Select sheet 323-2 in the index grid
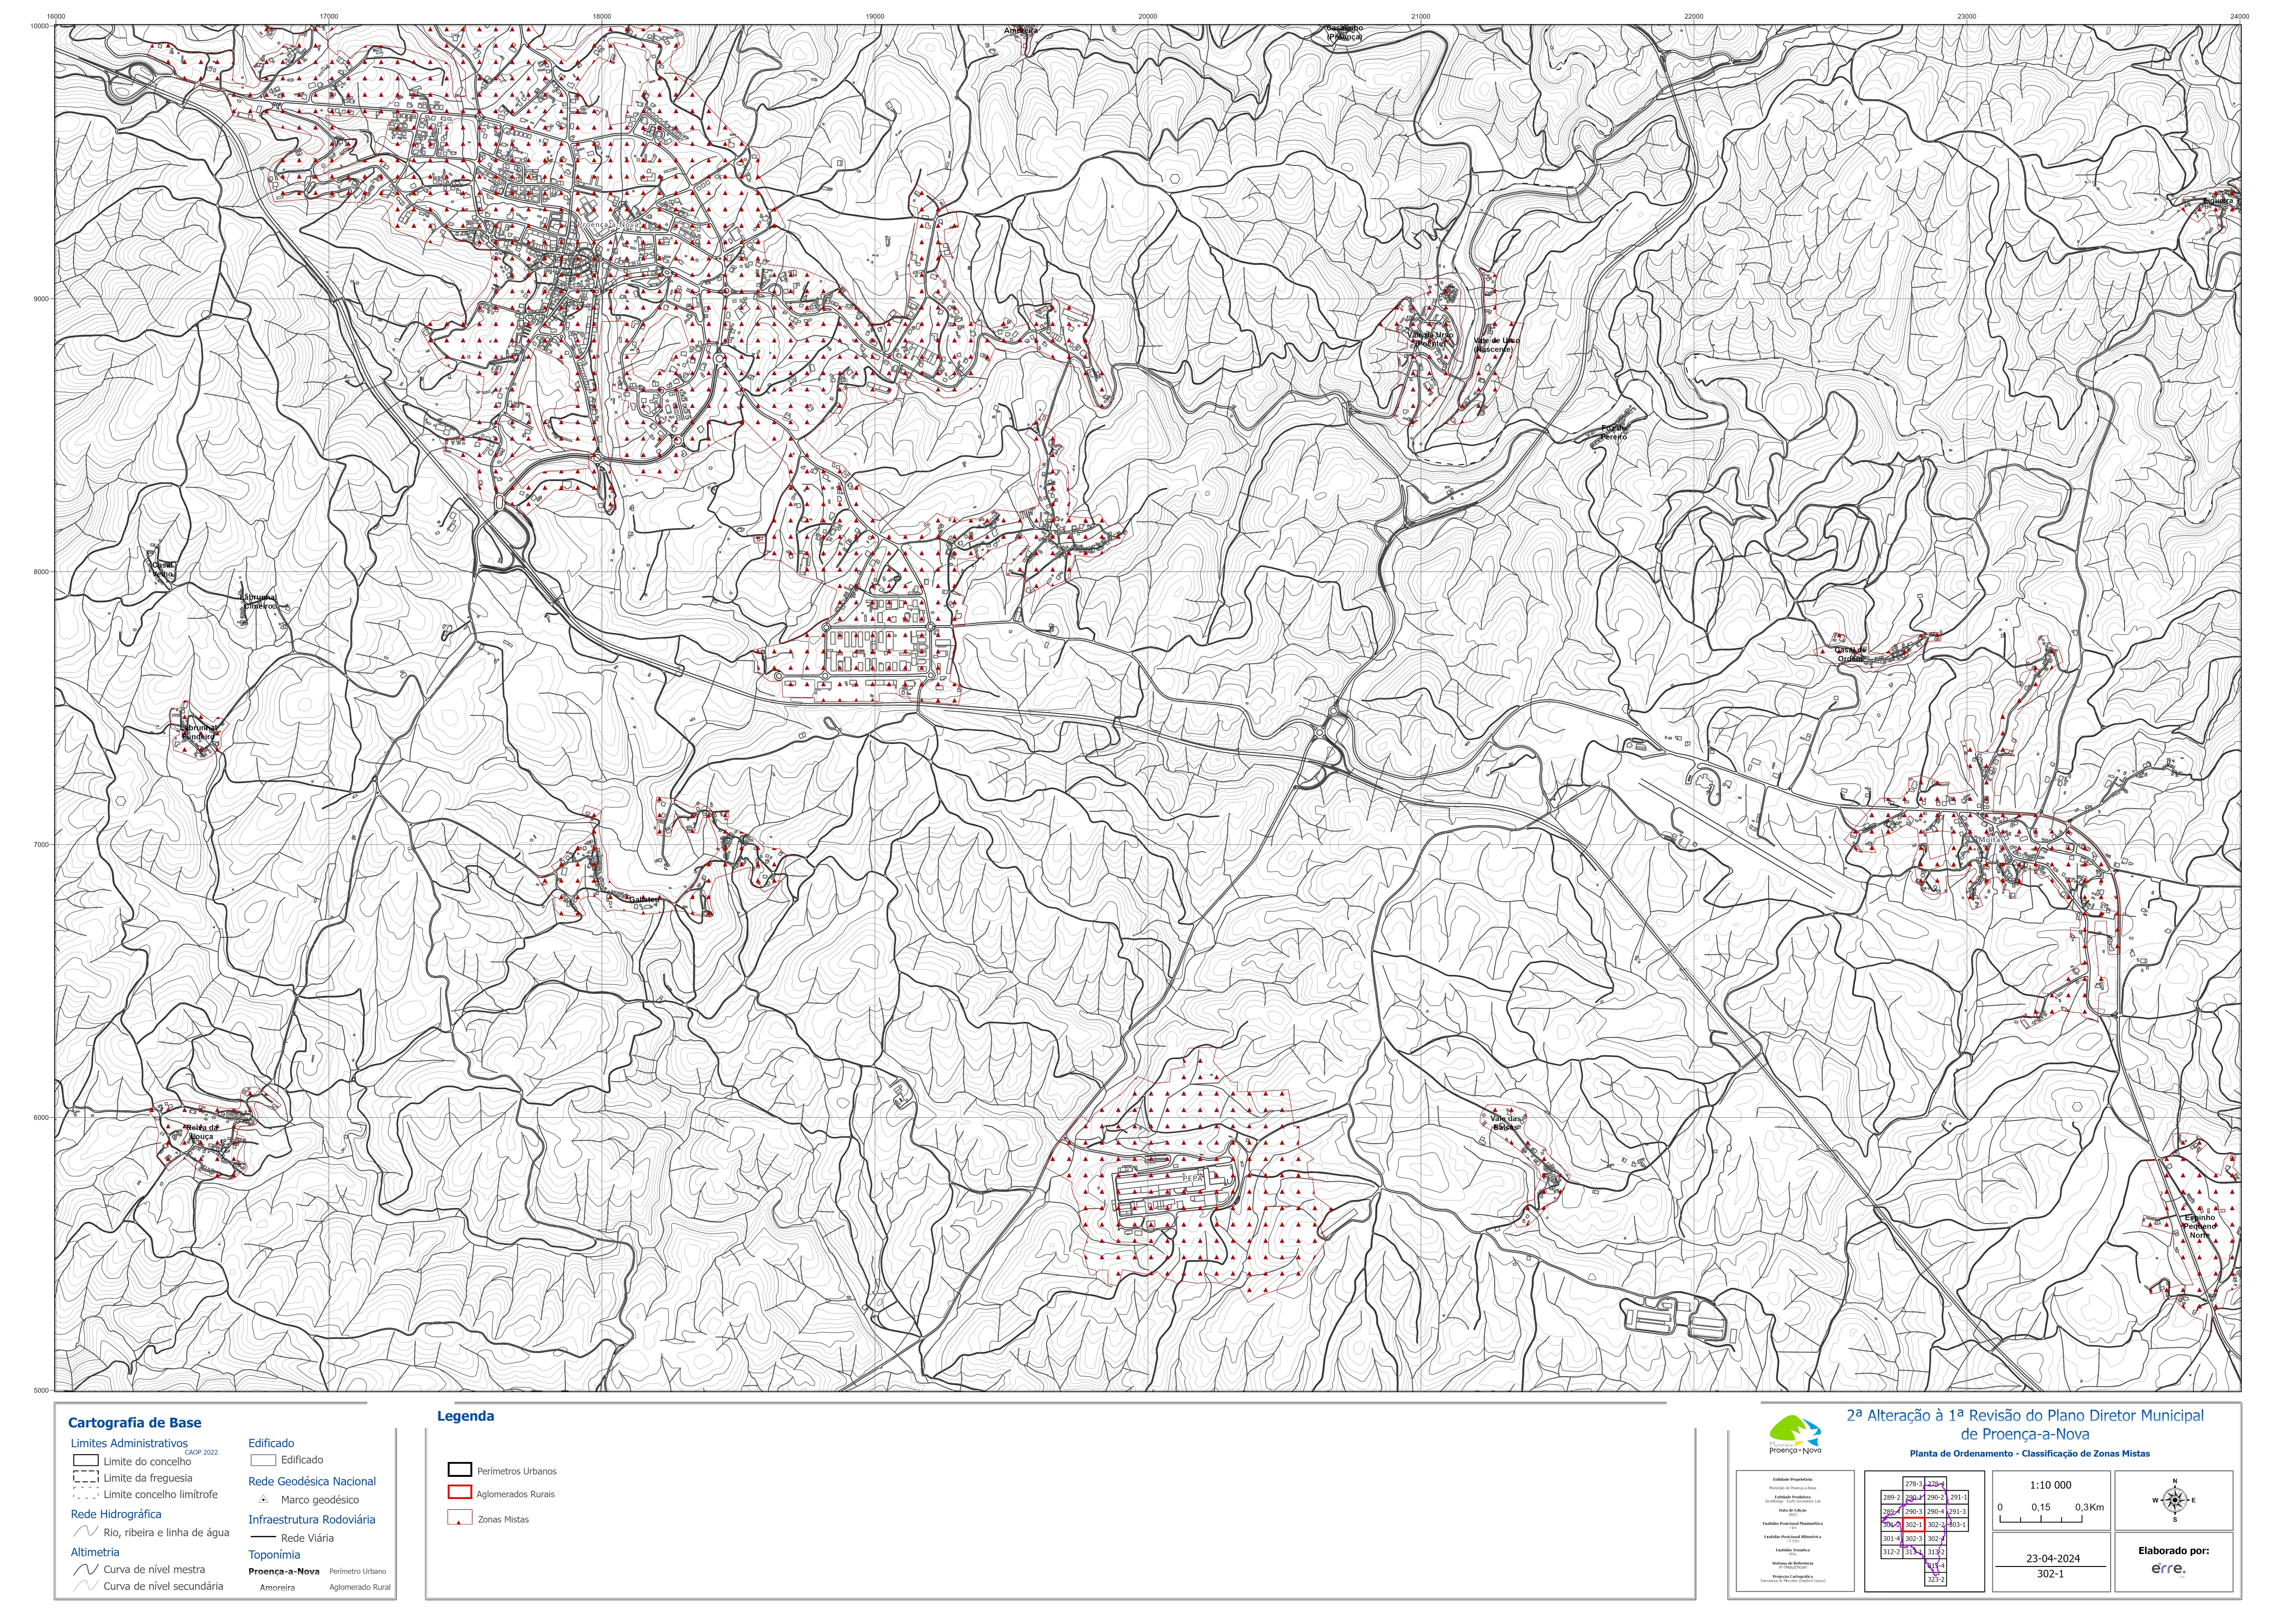2296x1621 pixels. (1935, 1580)
